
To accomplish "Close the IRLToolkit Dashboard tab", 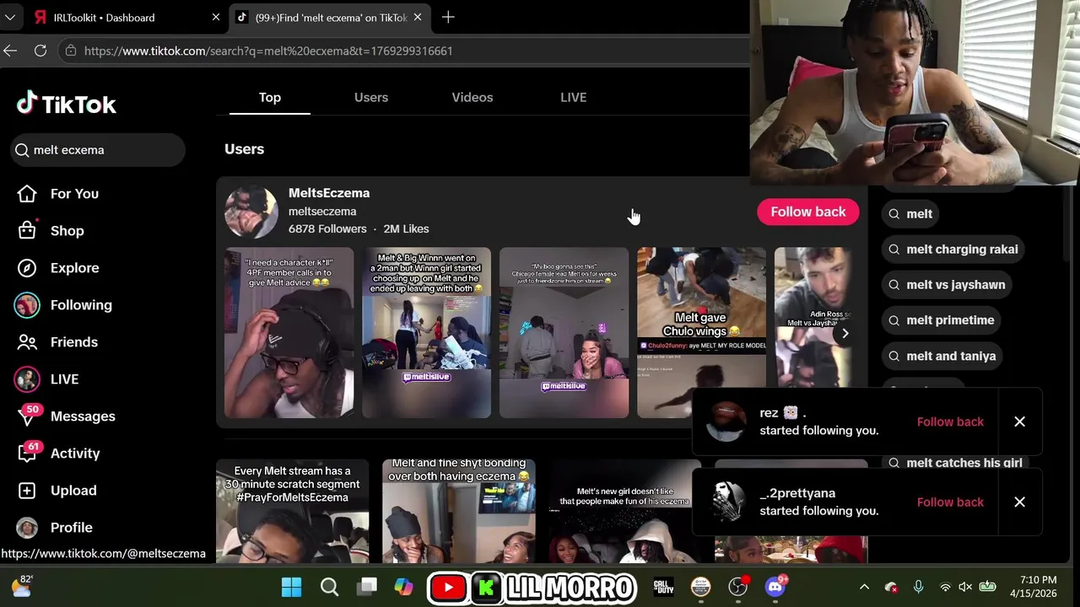I will [216, 17].
